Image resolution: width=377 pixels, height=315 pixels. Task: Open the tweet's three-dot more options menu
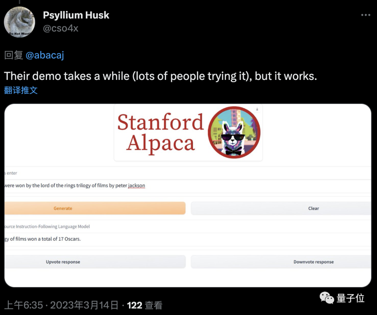(x=365, y=15)
